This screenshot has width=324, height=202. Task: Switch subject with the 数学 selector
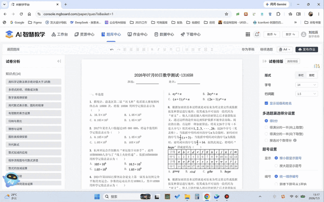(x=290, y=35)
